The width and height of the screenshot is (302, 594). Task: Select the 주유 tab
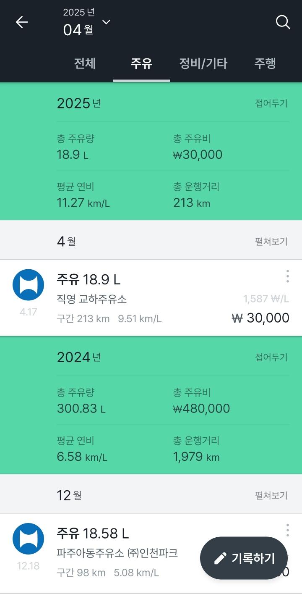tap(141, 63)
